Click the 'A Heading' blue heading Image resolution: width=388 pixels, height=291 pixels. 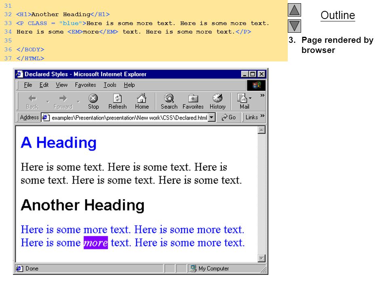59,143
